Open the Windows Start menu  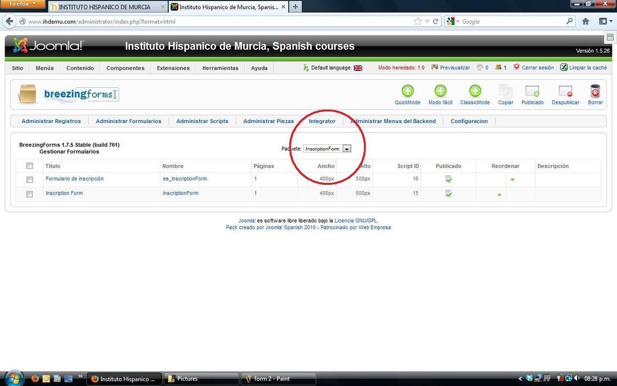(14, 379)
